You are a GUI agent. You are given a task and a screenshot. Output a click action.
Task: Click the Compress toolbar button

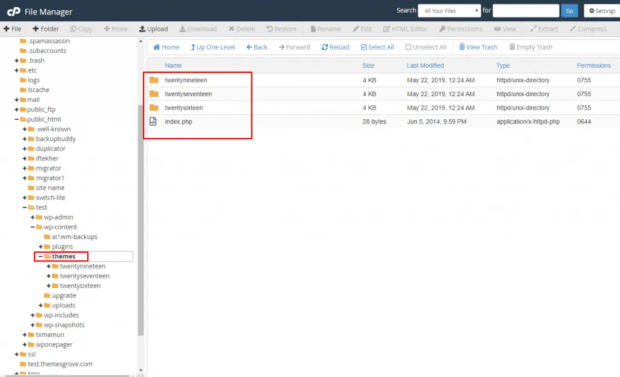pos(588,29)
